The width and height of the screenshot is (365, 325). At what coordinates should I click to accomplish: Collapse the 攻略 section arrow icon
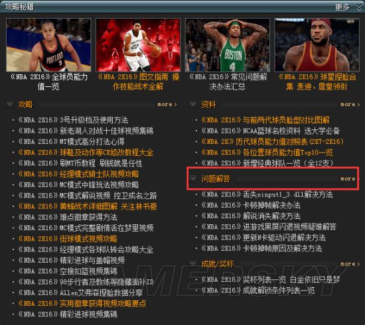click(x=10, y=104)
